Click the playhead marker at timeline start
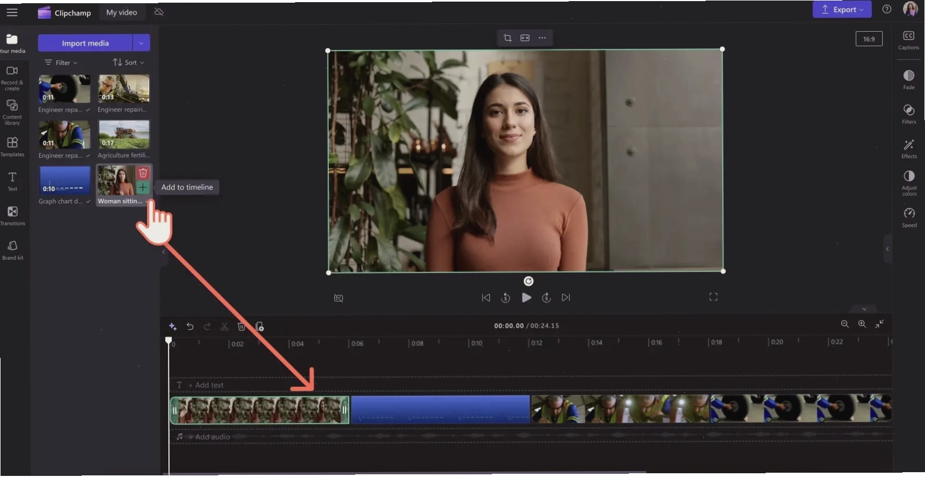 (168, 341)
